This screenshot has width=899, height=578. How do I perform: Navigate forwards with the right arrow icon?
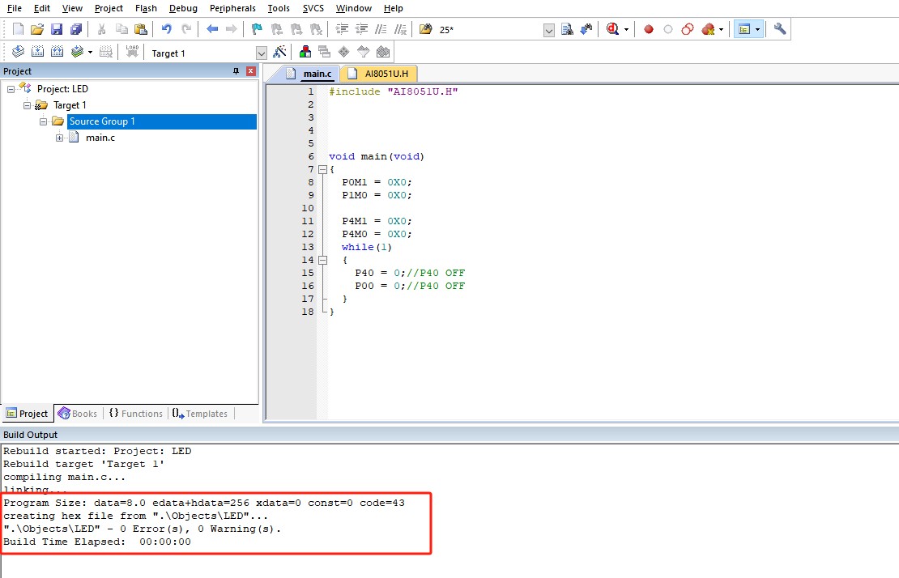click(231, 29)
